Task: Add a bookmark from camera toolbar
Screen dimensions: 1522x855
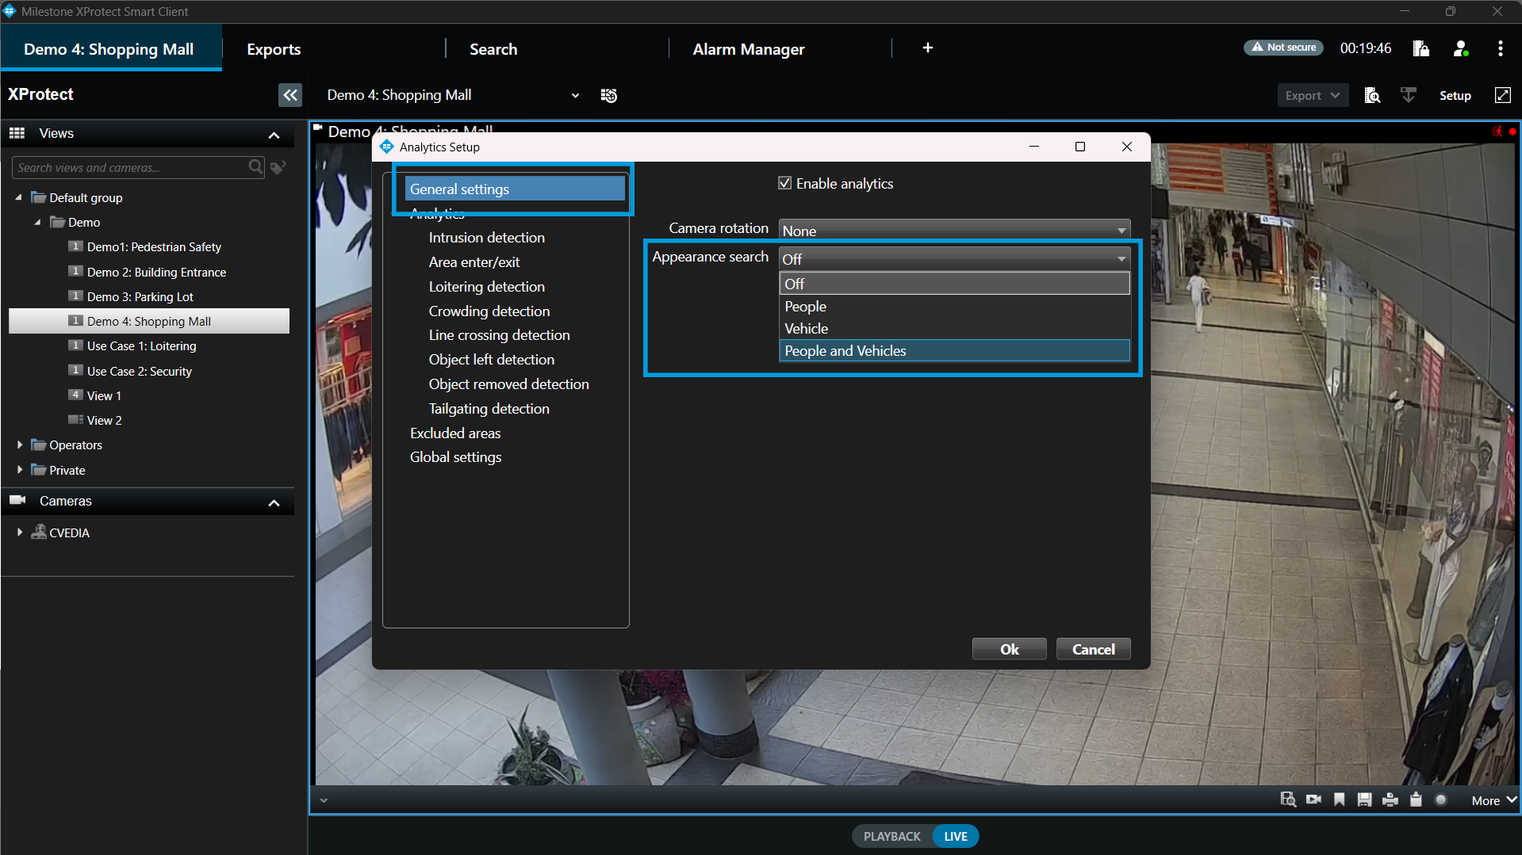Action: tap(1340, 800)
